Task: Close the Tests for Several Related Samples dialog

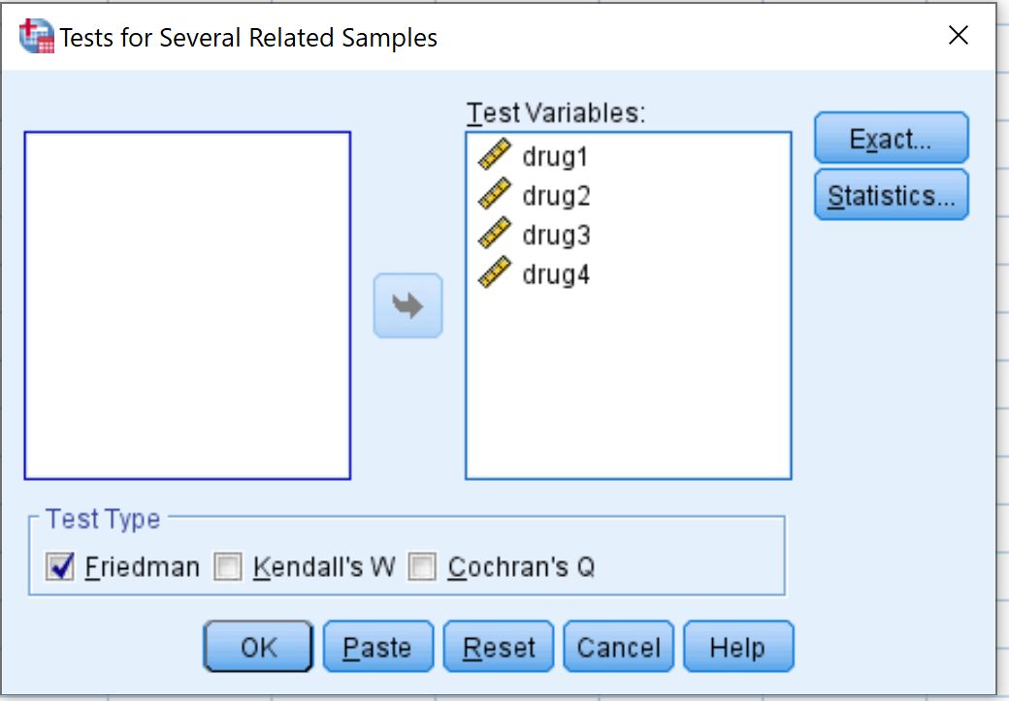Action: [959, 35]
